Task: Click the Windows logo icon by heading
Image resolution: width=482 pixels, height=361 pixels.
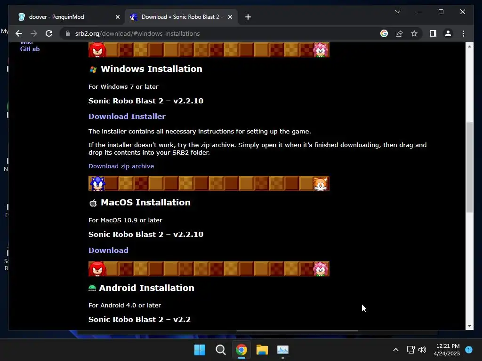Action: (x=93, y=70)
